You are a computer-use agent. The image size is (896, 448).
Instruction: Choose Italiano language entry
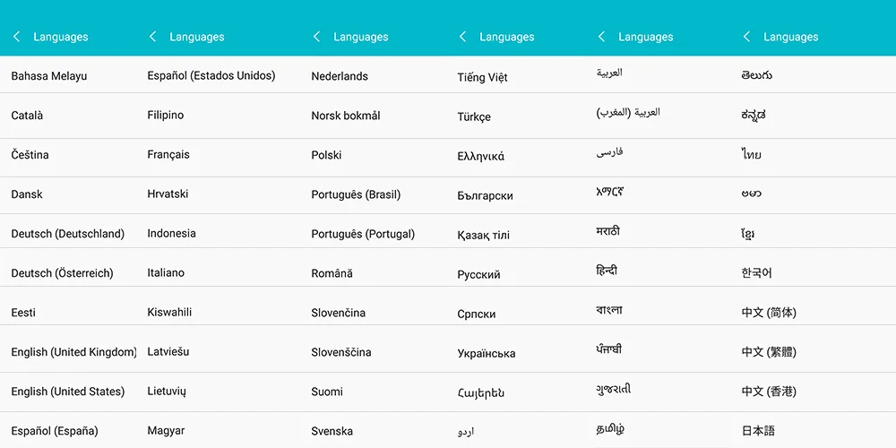[x=166, y=272]
